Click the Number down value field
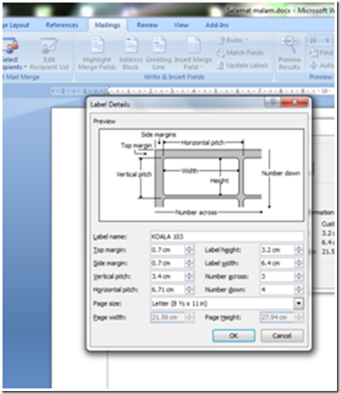 [277, 290]
